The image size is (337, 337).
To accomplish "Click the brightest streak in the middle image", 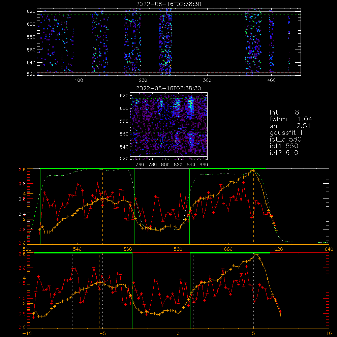I will tap(191, 105).
